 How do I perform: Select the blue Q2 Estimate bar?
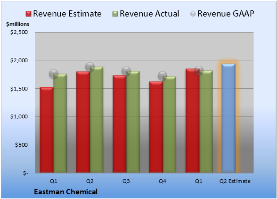pyautogui.click(x=228, y=118)
